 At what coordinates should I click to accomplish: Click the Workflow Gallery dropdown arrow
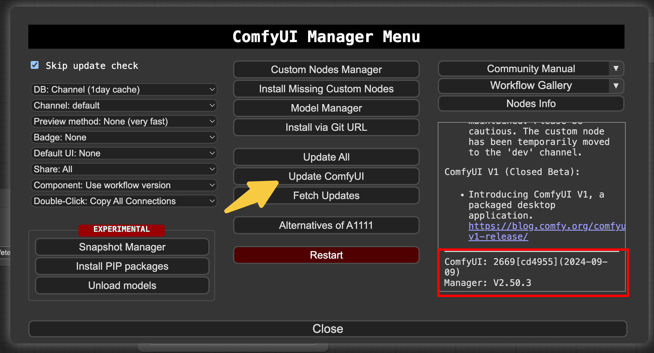pyautogui.click(x=616, y=86)
